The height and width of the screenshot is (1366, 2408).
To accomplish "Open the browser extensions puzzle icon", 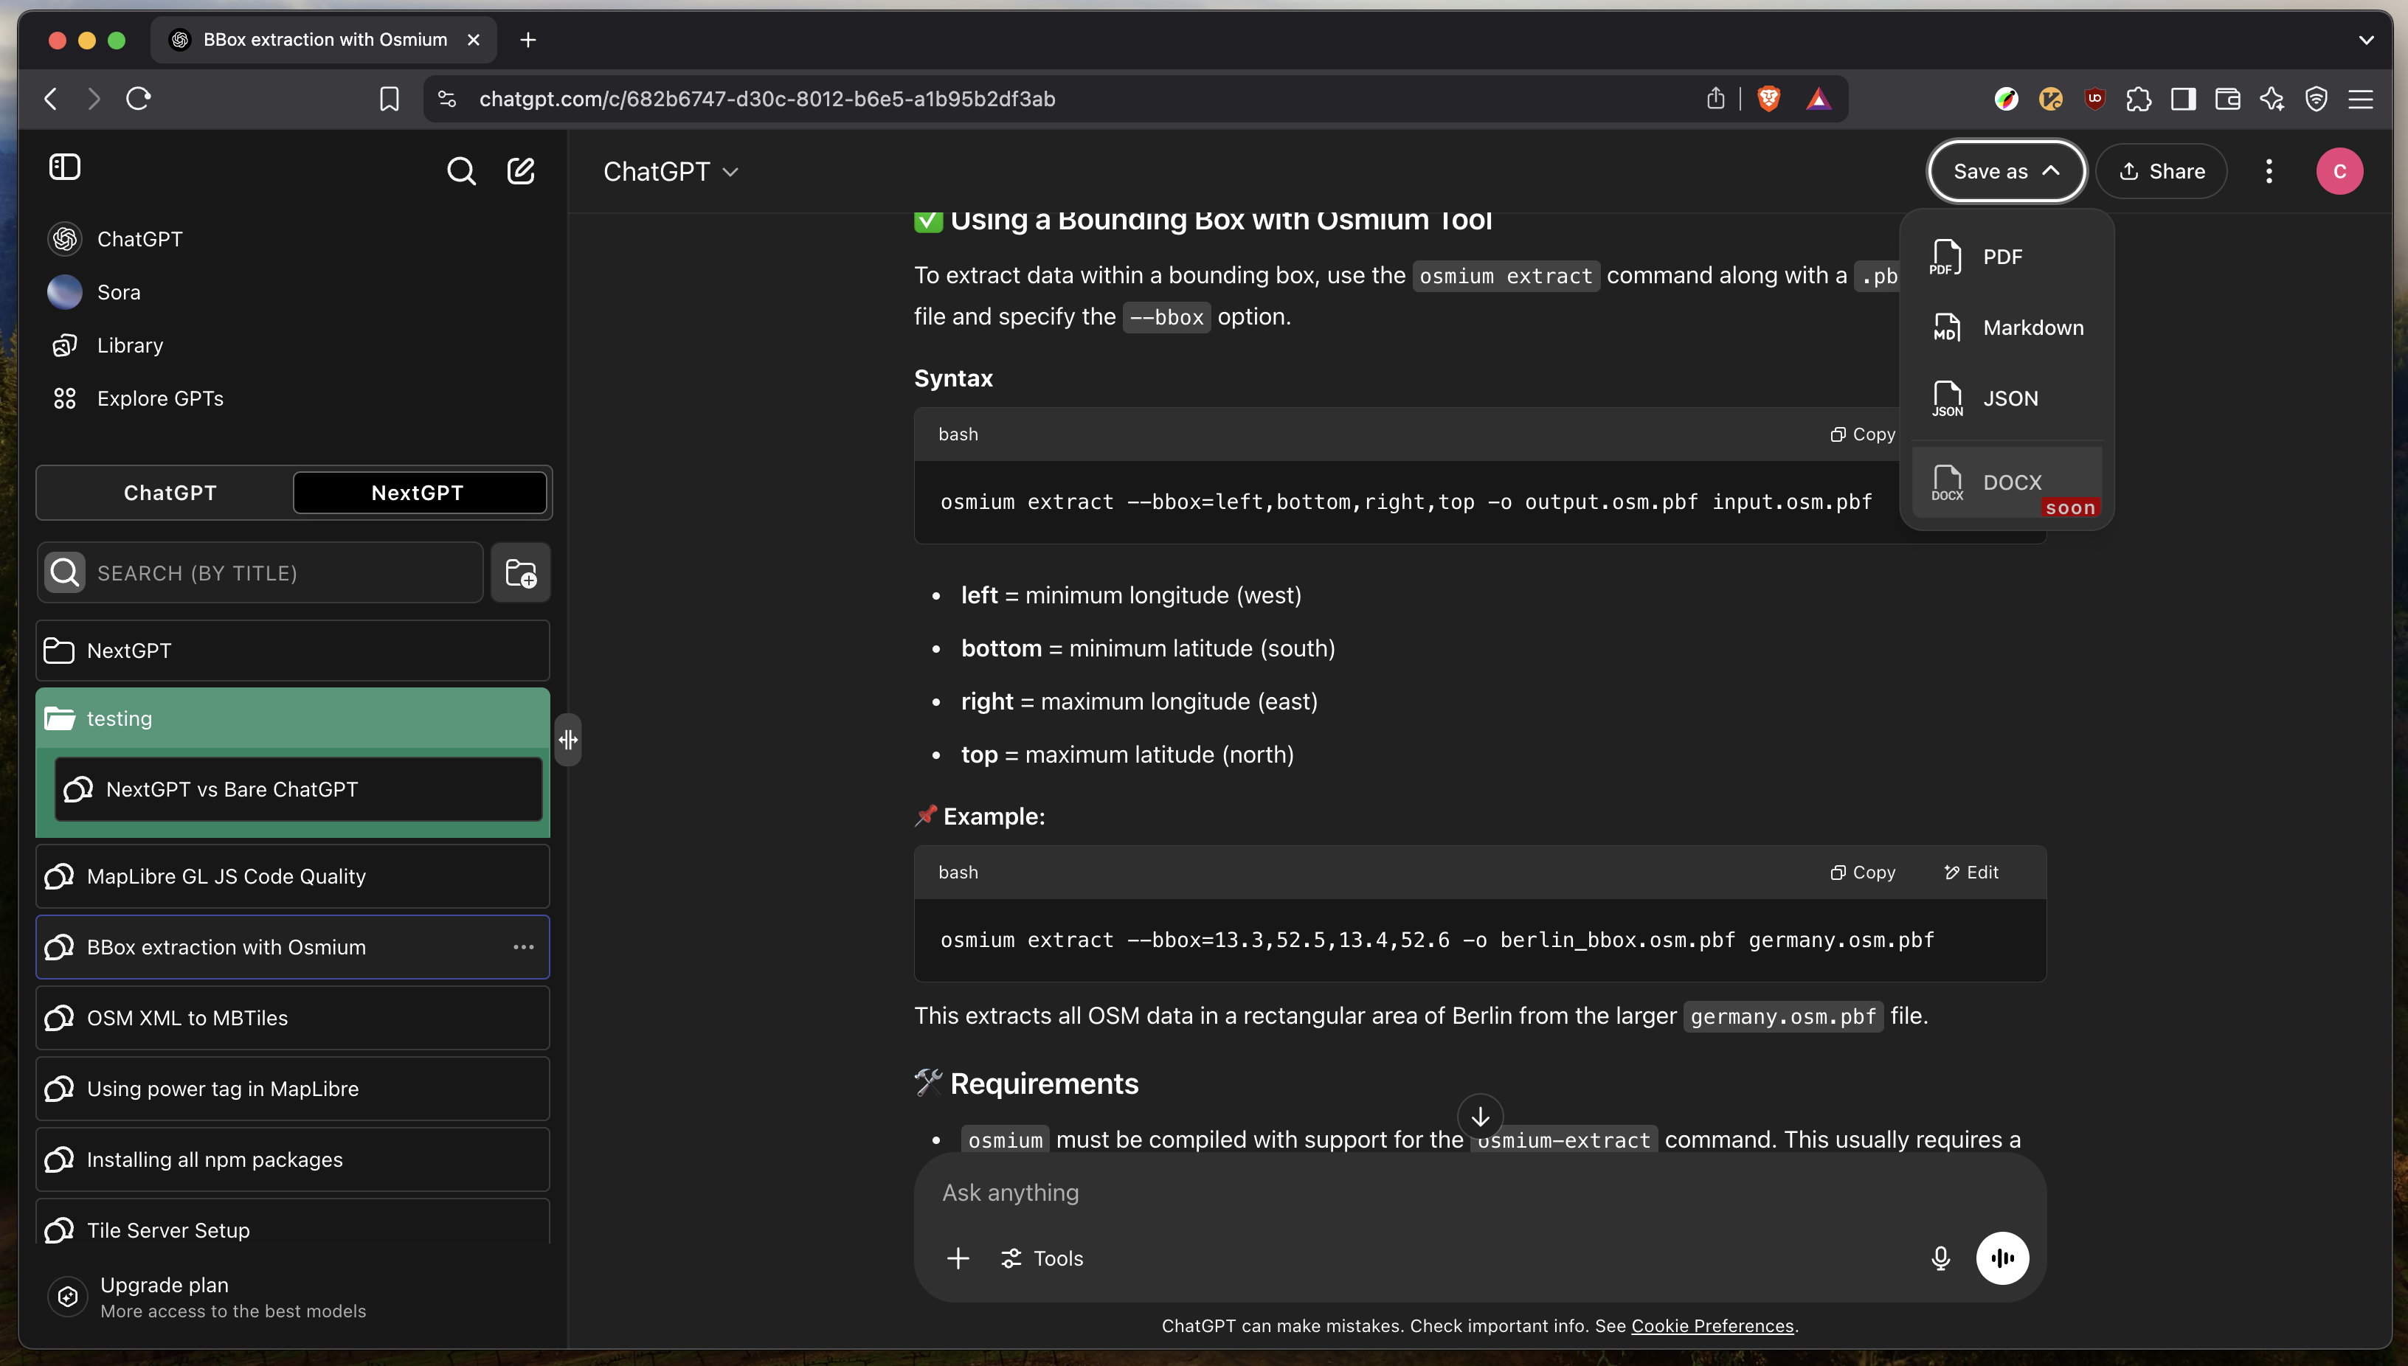I will pyautogui.click(x=2139, y=99).
